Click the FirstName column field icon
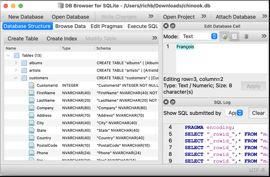 (32, 93)
